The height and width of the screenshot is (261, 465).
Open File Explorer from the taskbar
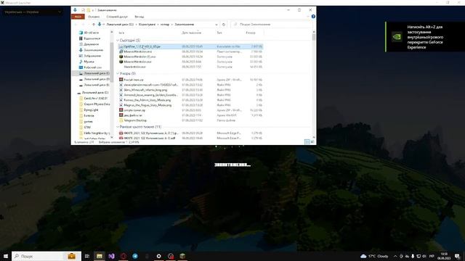[99, 256]
